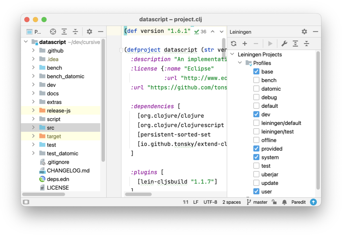This screenshot has width=342, height=235.
Task: Enable the bench profile checkbox
Action: (256, 80)
